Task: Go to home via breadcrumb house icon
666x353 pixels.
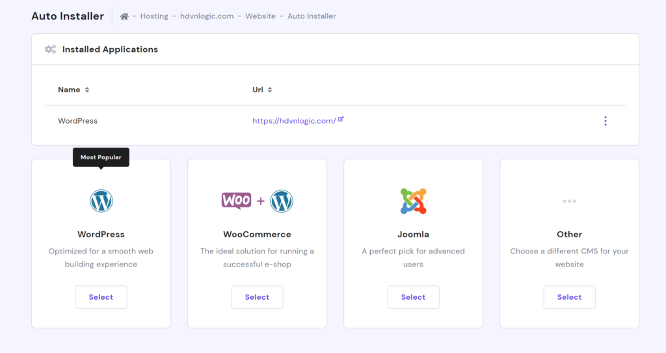Action: click(x=124, y=16)
